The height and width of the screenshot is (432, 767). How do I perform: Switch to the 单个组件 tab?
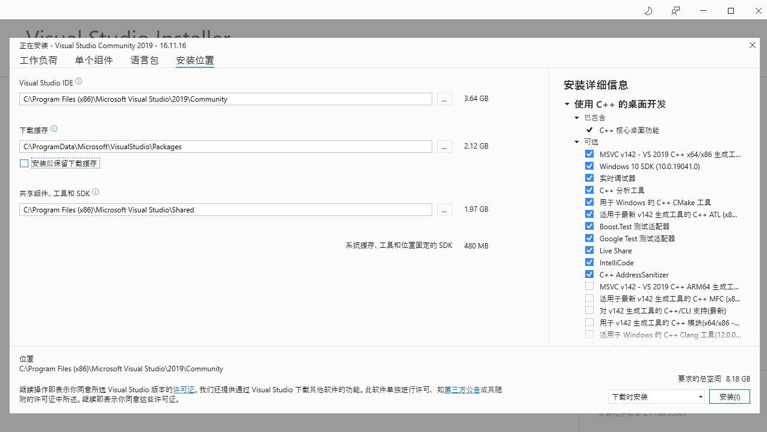[94, 60]
